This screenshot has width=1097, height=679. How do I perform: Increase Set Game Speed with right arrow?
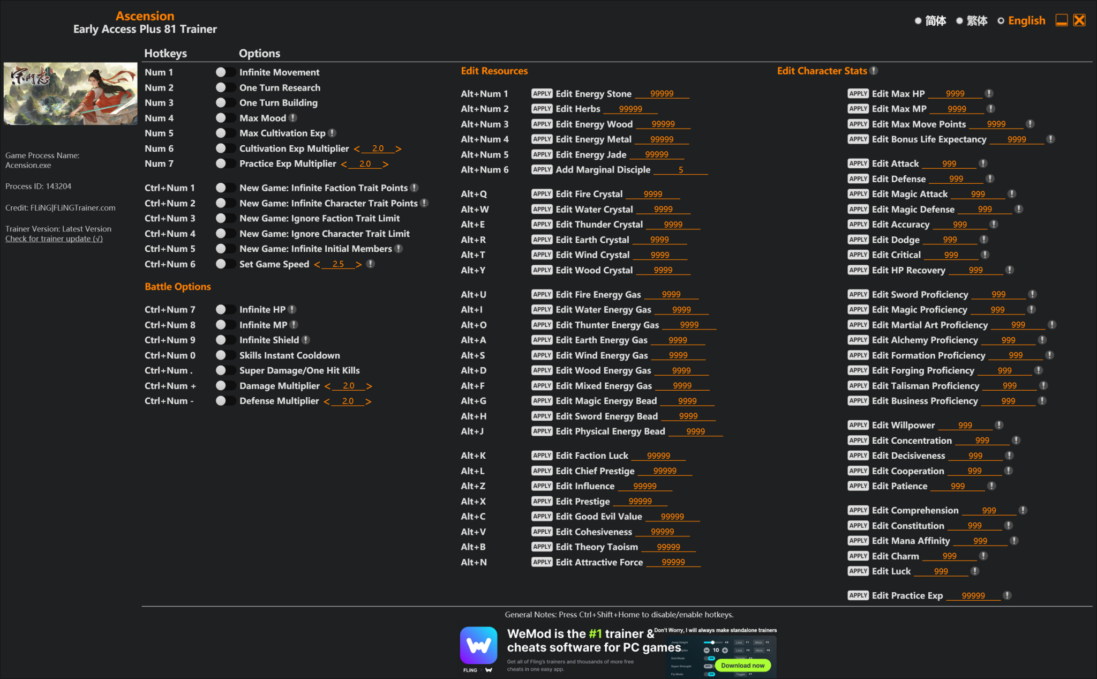click(359, 264)
